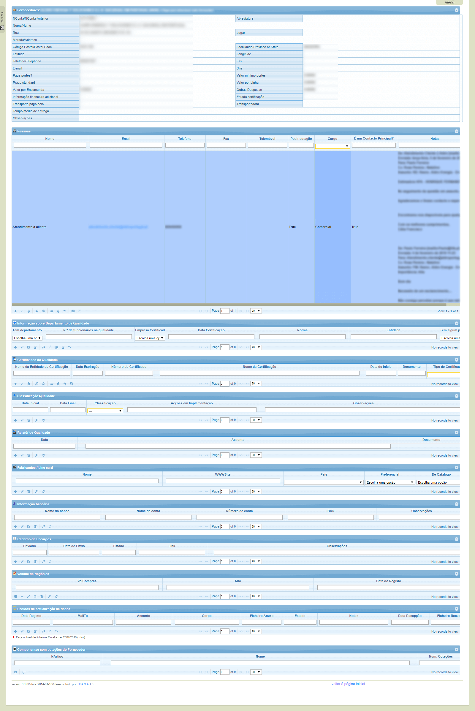Open Empresa Certificada dropdown
The image size is (475, 711).
coord(150,338)
